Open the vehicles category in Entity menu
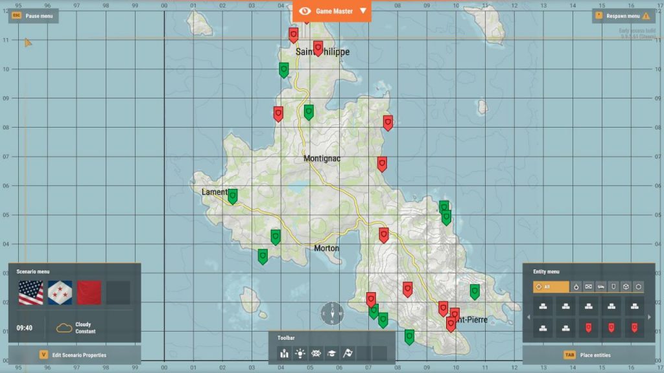The image size is (664, 373). pos(601,286)
